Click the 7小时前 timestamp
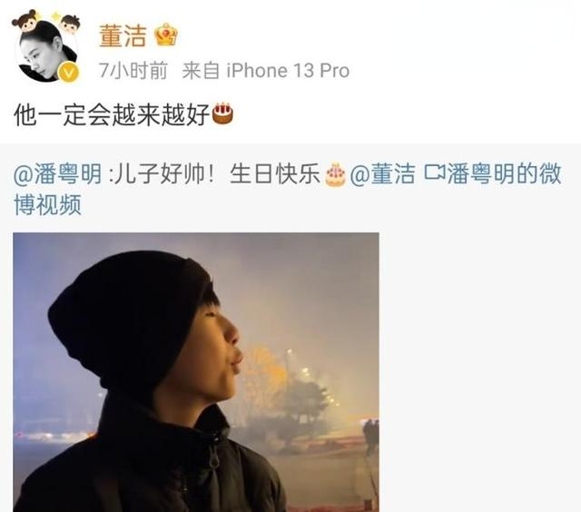The width and height of the screenshot is (581, 512). (x=133, y=71)
